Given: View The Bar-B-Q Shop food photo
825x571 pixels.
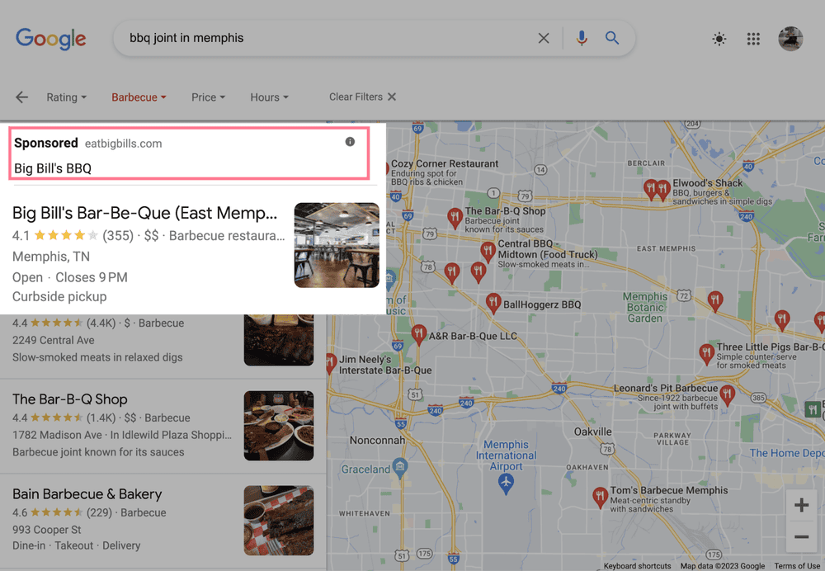Looking at the screenshot, I should point(279,426).
